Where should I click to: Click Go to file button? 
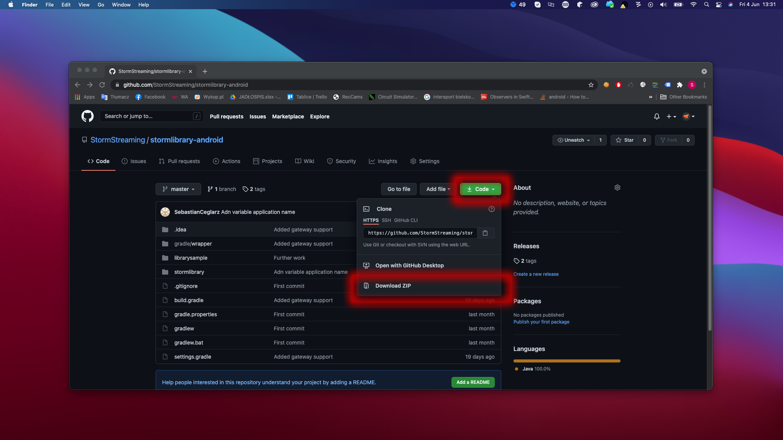399,189
